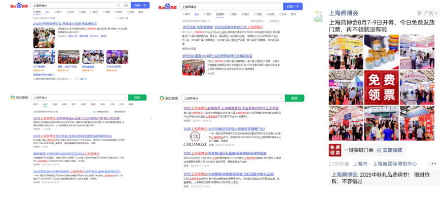Click the red 免费领票 badge icon below the photo grid
446x197 pixels.
point(335,150)
